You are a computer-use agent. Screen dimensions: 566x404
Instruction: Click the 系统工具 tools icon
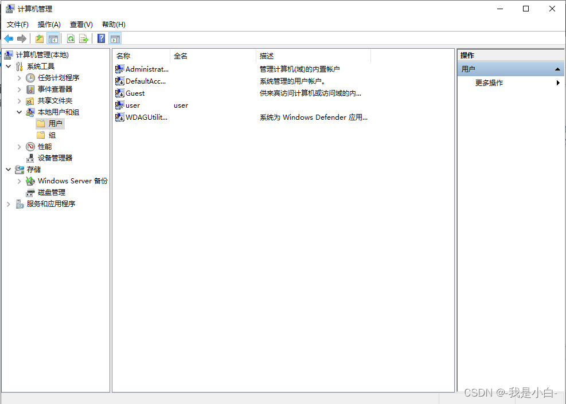click(x=19, y=66)
